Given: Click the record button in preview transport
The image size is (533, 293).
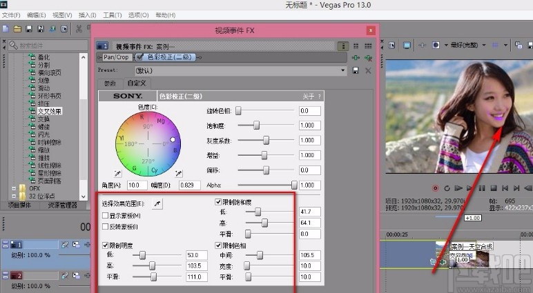Looking at the screenshot, I should pos(435,188).
